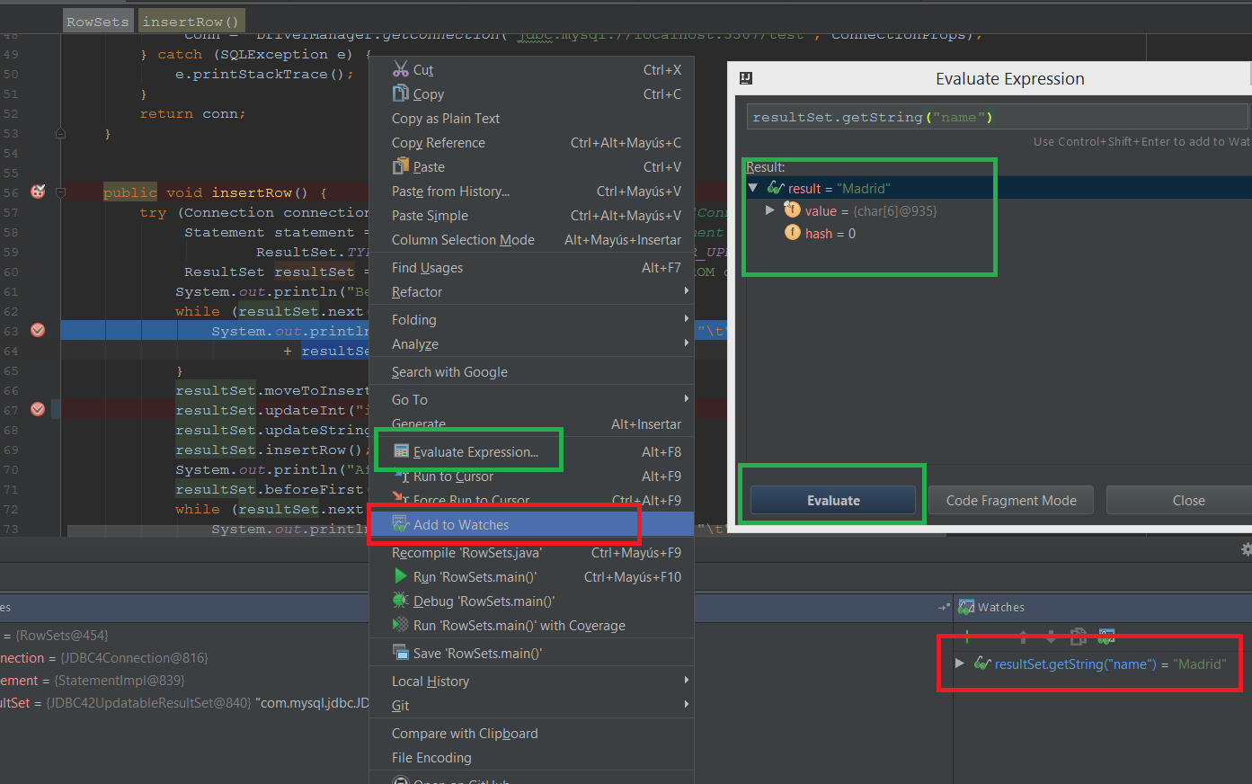This screenshot has width=1252, height=784.
Task: Click the restore layout icon beside Watches
Action: tap(944, 608)
